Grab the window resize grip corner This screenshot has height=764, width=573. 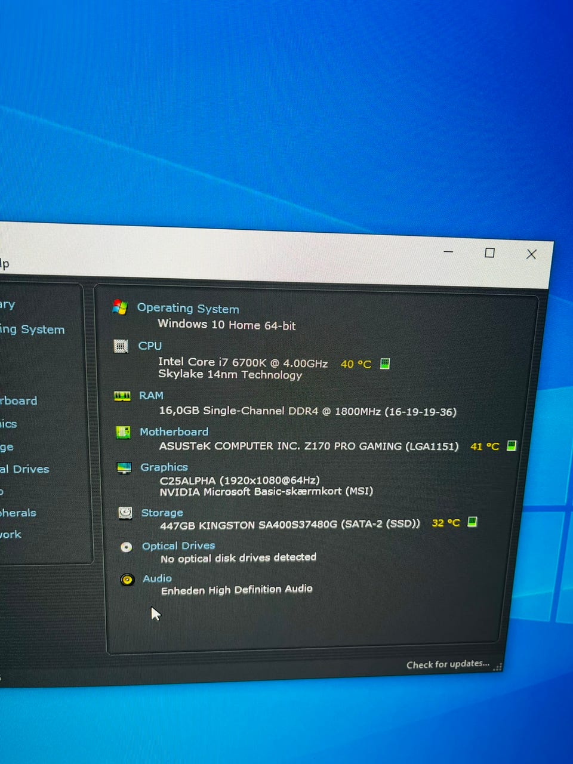click(x=497, y=667)
